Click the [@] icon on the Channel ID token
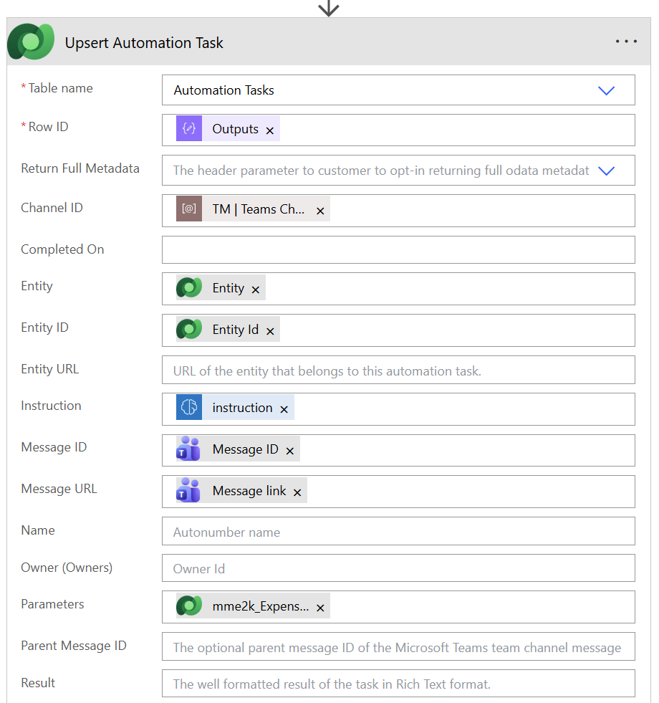This screenshot has height=703, width=659. point(189,209)
